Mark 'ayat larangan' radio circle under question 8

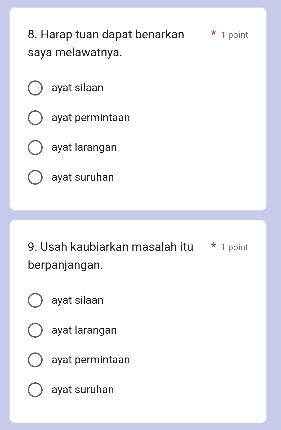pos(35,148)
